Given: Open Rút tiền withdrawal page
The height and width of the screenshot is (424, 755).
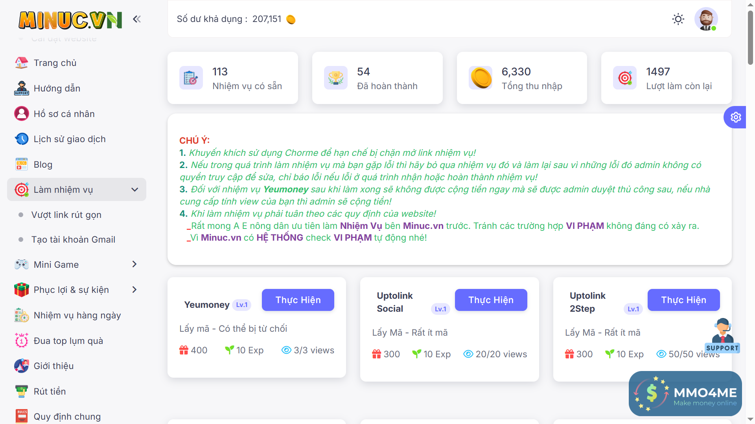Looking at the screenshot, I should point(50,391).
